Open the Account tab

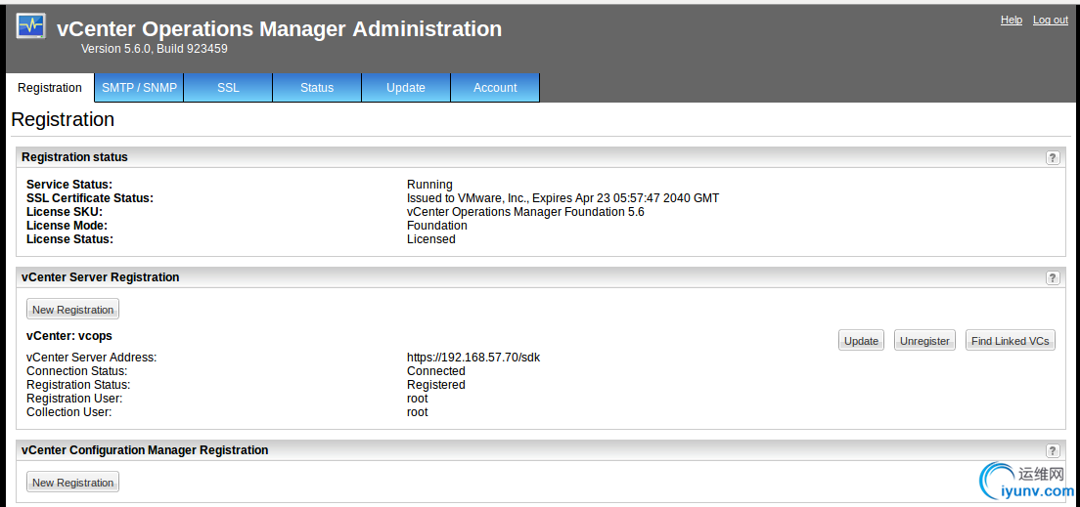pos(495,88)
